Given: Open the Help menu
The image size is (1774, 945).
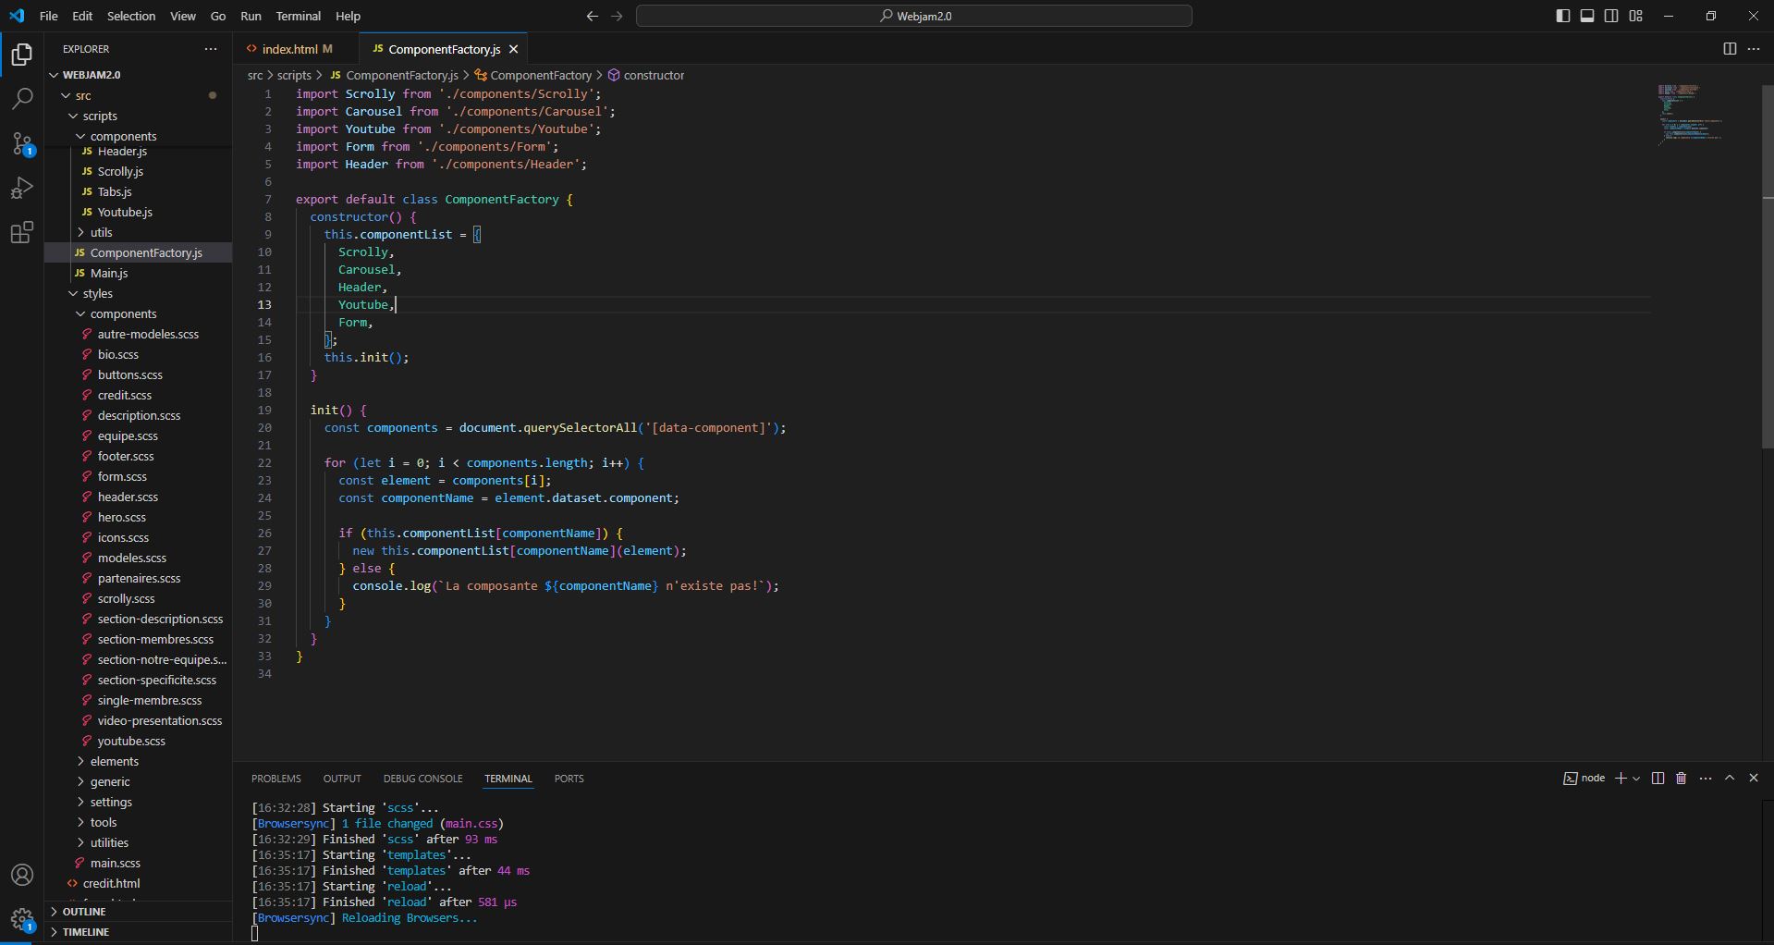Looking at the screenshot, I should tap(348, 16).
